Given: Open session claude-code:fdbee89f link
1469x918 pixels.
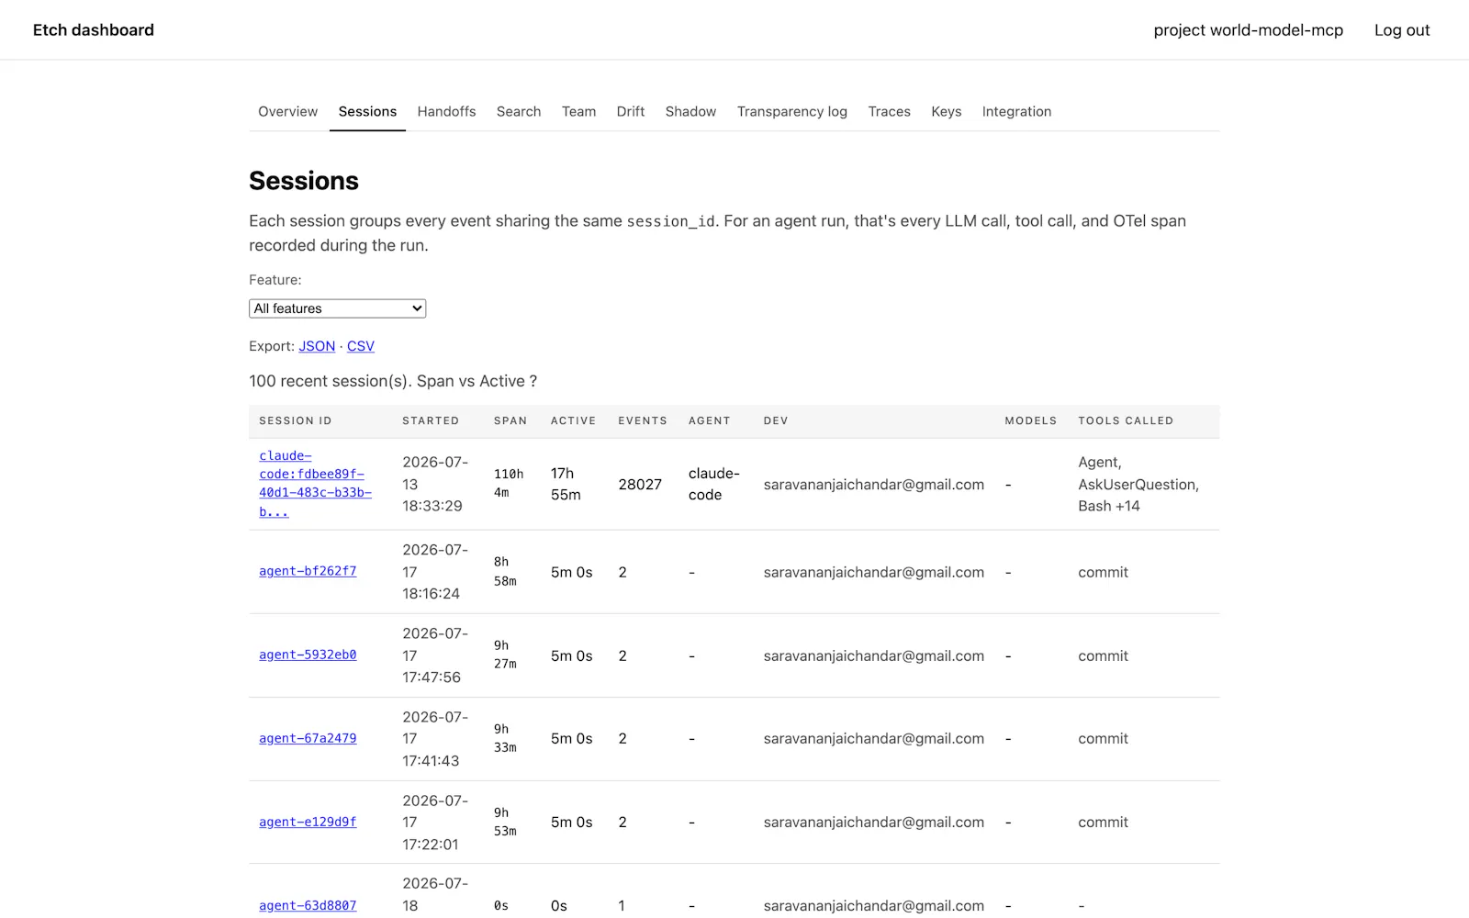Looking at the screenshot, I should [x=315, y=484].
